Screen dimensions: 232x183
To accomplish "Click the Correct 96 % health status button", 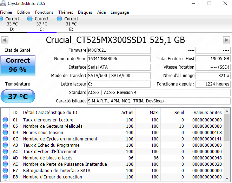I will tap(18, 65).
